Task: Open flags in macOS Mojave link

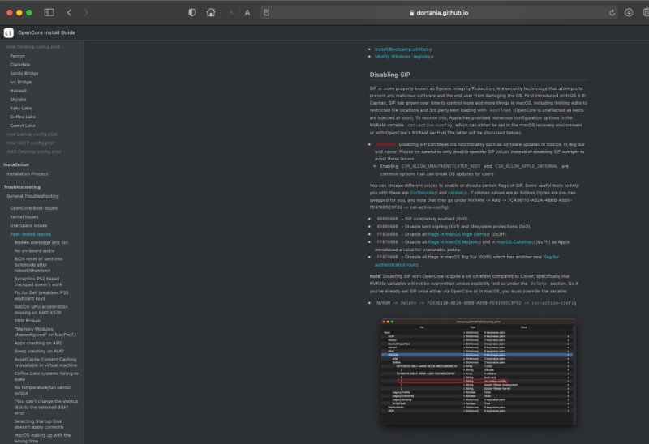Action: pos(454,242)
